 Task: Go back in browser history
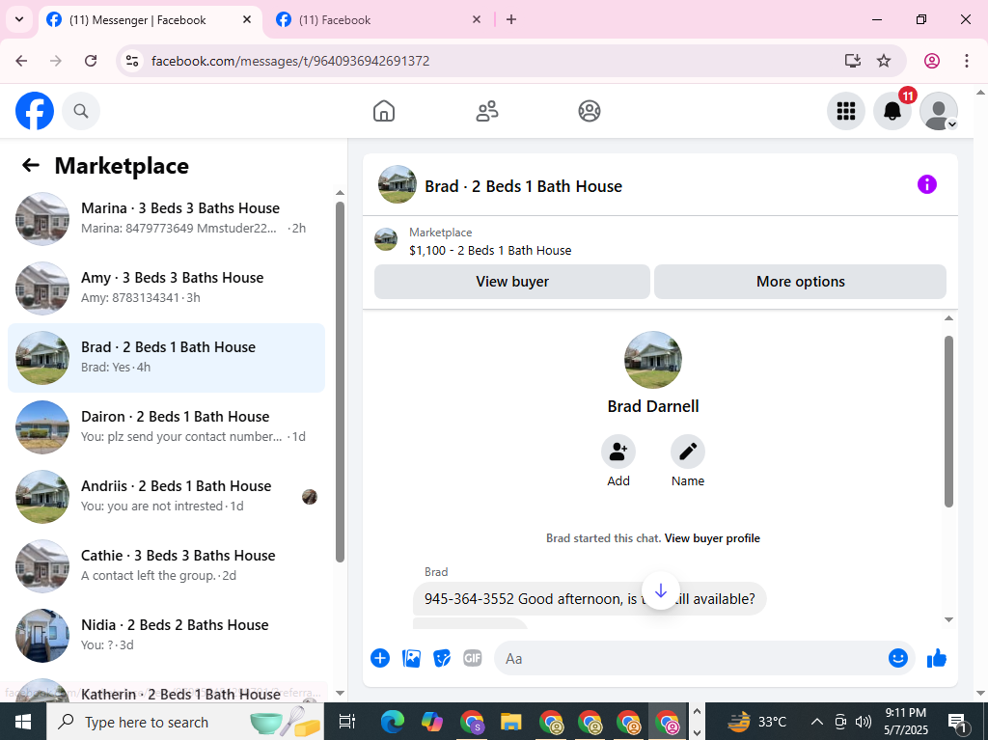[21, 61]
